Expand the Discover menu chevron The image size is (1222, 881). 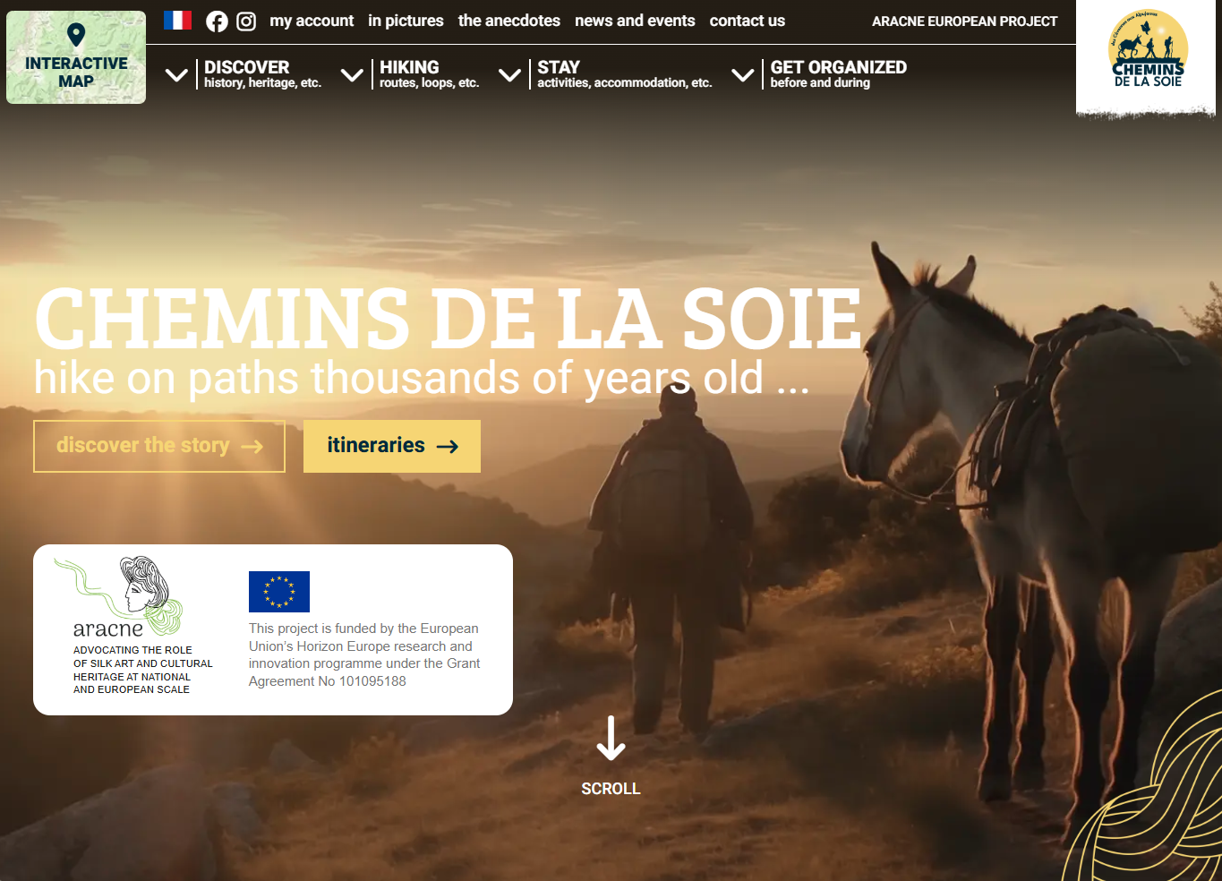pos(177,75)
